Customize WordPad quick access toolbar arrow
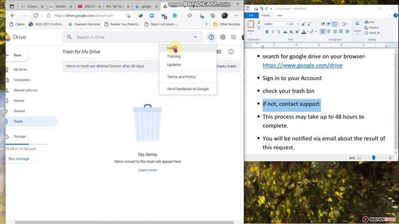Viewport: 399px width, 224px height. [271, 9]
